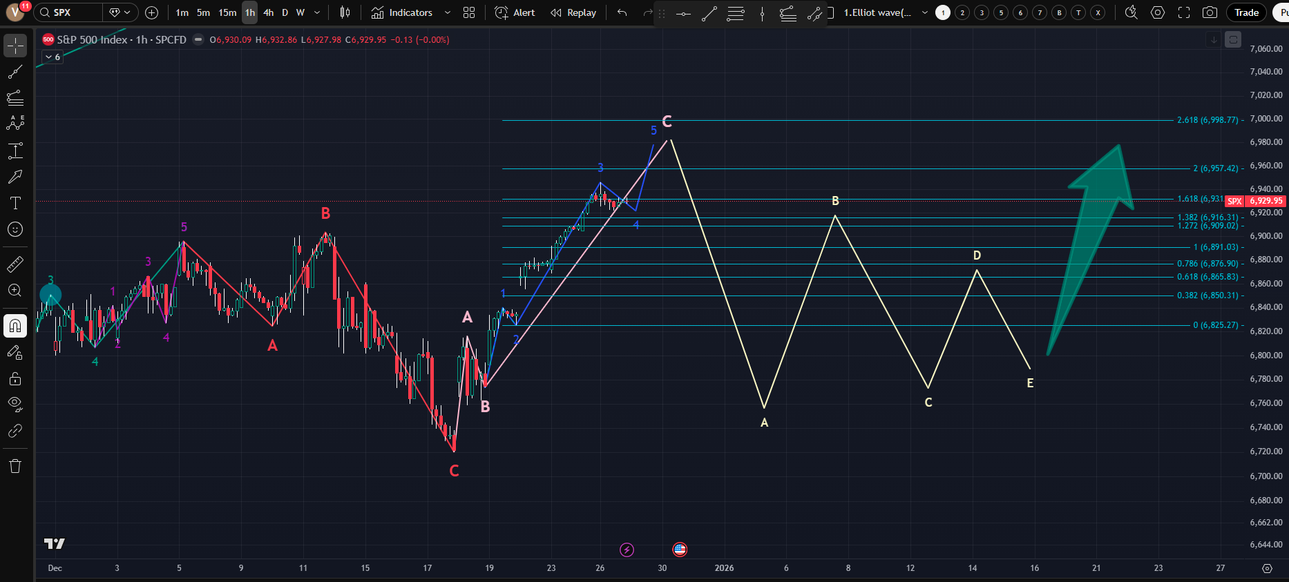This screenshot has height=582, width=1289.
Task: Switch to the daily D timeframe
Action: tap(285, 12)
